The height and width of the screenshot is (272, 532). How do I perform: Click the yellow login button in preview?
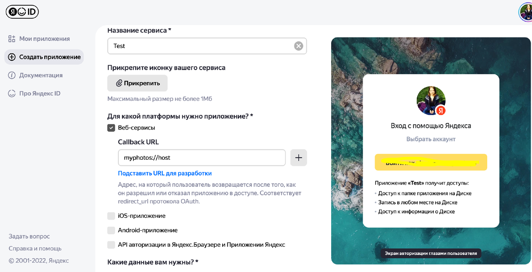click(431, 162)
